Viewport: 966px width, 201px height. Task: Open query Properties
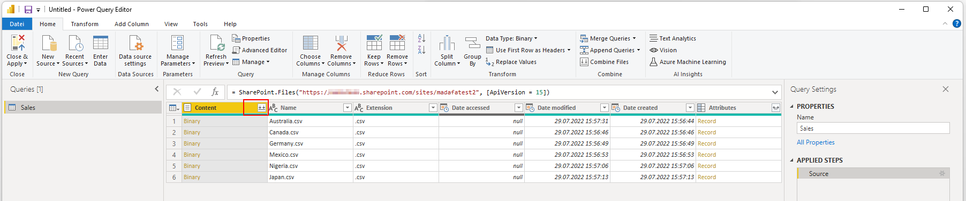251,38
